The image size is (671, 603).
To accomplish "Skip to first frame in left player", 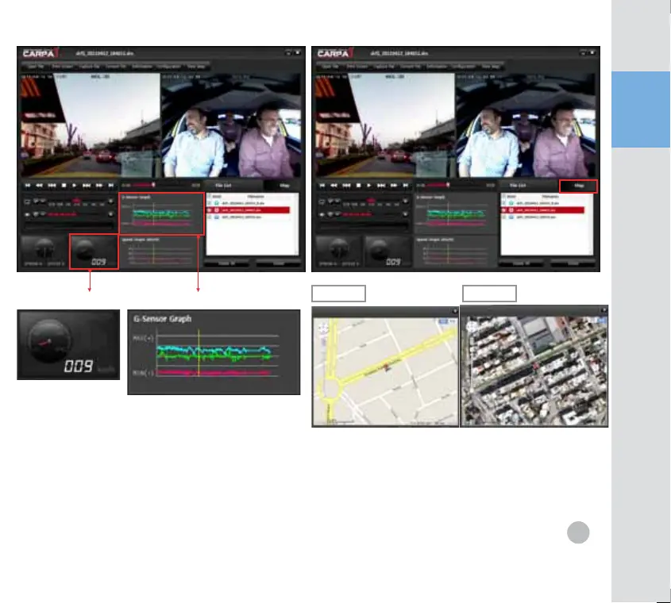I will pyautogui.click(x=26, y=184).
